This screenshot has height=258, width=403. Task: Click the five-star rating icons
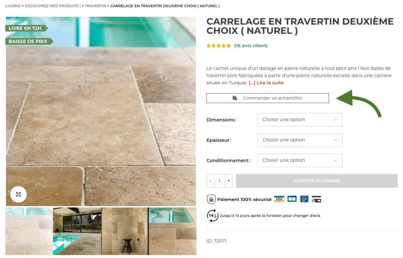point(218,46)
